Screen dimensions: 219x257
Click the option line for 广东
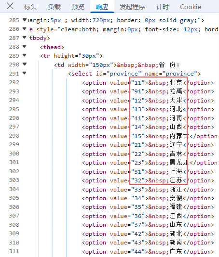click(x=148, y=252)
